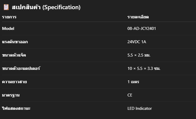Viewport: 196px width, 119px height.
Task: Click the ขนาดหัวแจ็ค row label
Action: pos(14,55)
